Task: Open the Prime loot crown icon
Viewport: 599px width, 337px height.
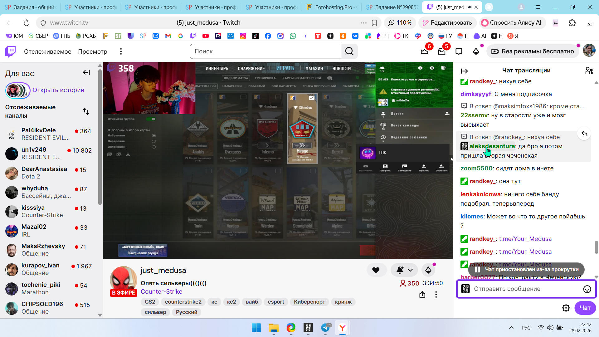Action: coord(424,51)
